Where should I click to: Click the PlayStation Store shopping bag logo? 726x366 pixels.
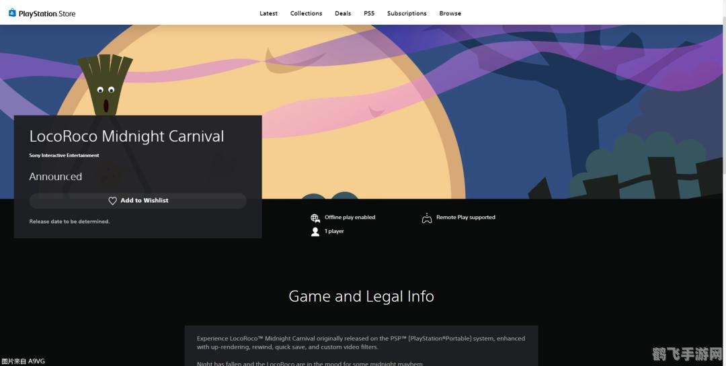click(12, 13)
